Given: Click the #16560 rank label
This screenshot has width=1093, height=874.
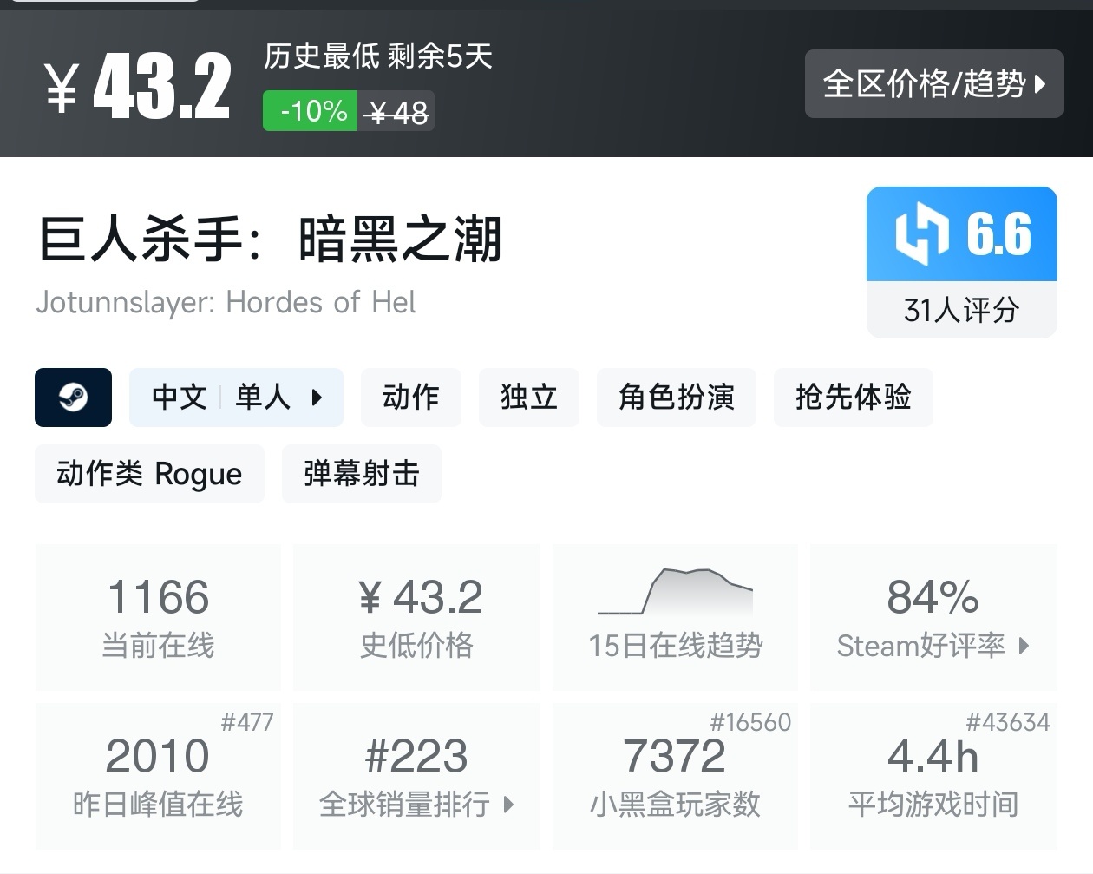Looking at the screenshot, I should [750, 722].
